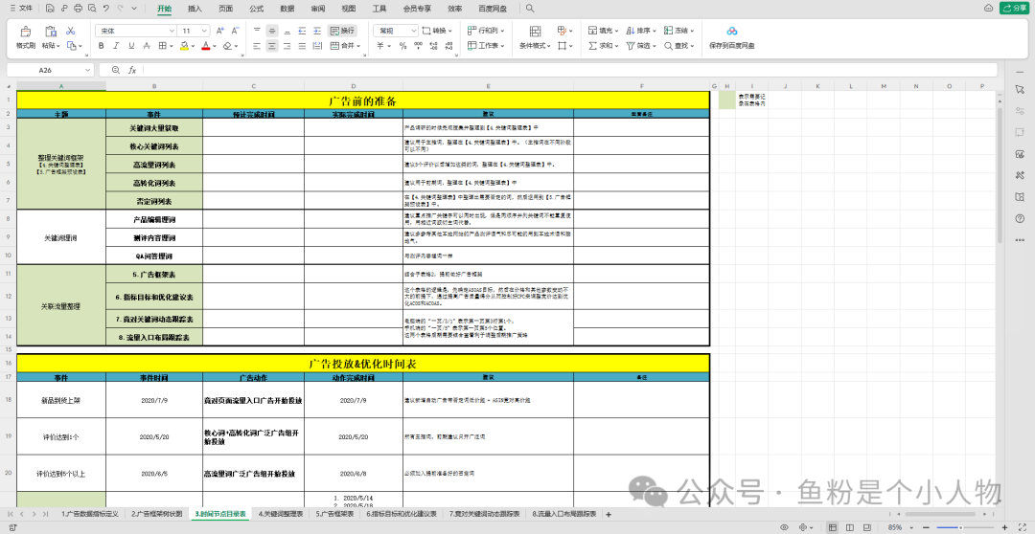Image resolution: width=1035 pixels, height=534 pixels.
Task: Toggle Underline formatting
Action: click(x=131, y=46)
